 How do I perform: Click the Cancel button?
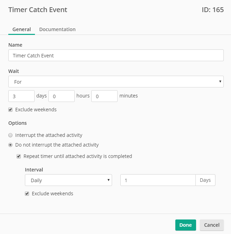[212, 225]
